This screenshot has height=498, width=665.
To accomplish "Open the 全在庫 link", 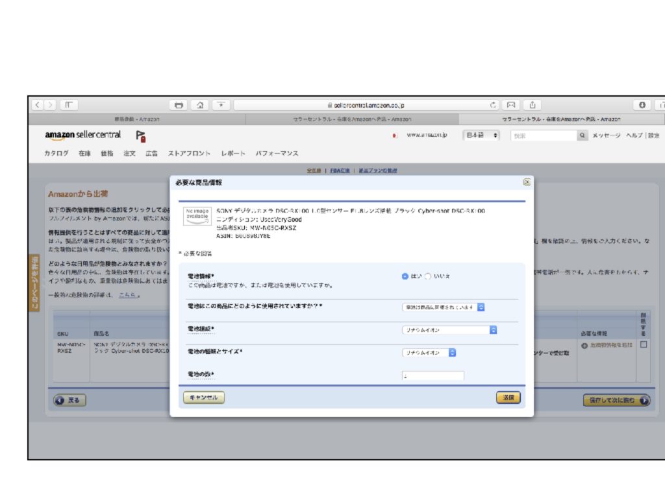I will point(314,171).
